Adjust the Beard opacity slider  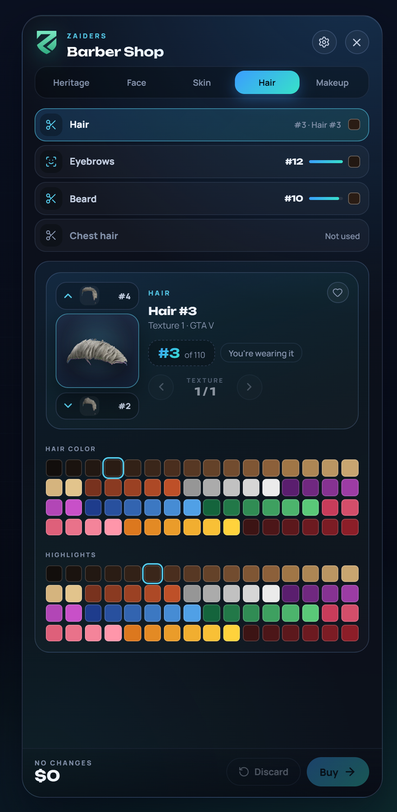(326, 199)
